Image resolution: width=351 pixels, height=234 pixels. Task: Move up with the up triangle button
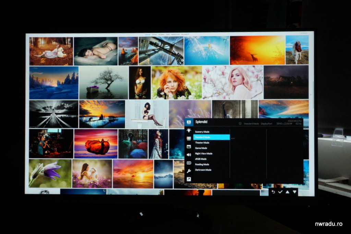click(288, 192)
